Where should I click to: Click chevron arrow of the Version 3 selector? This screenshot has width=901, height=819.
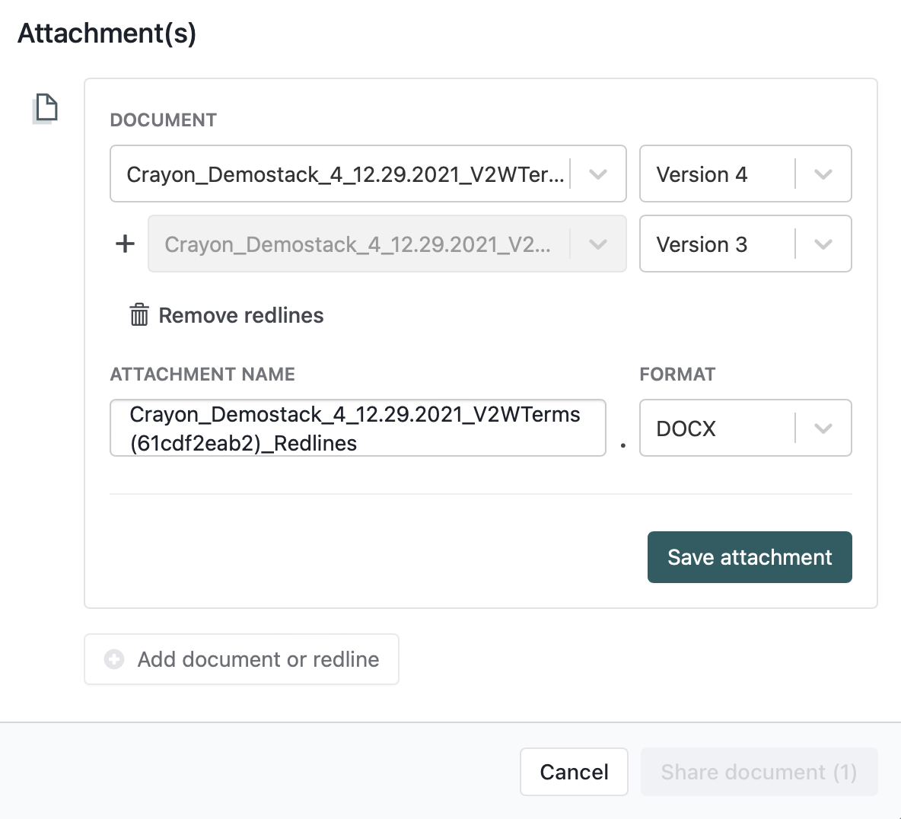823,244
